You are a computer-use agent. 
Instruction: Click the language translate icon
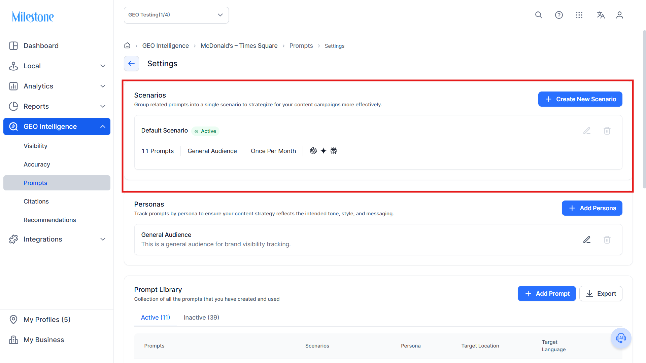[601, 15]
